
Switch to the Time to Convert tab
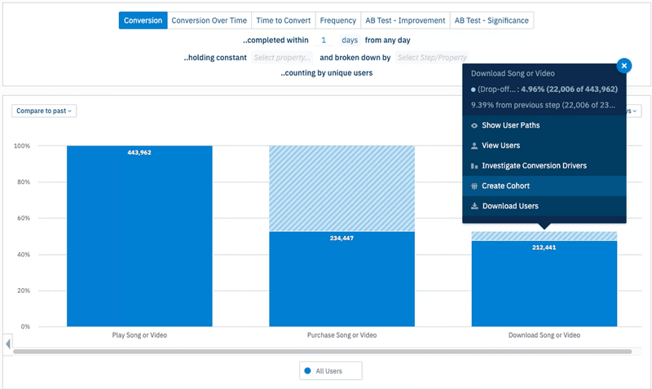point(283,20)
